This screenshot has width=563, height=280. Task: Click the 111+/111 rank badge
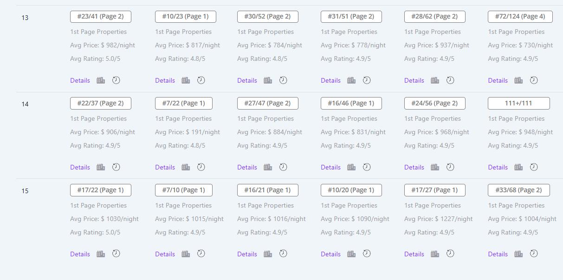(519, 103)
